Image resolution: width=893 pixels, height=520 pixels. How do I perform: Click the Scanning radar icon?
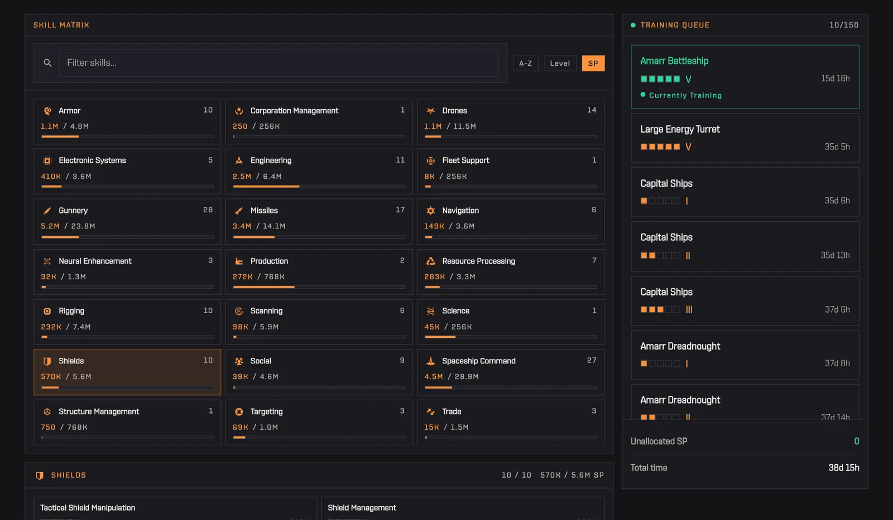(x=239, y=311)
